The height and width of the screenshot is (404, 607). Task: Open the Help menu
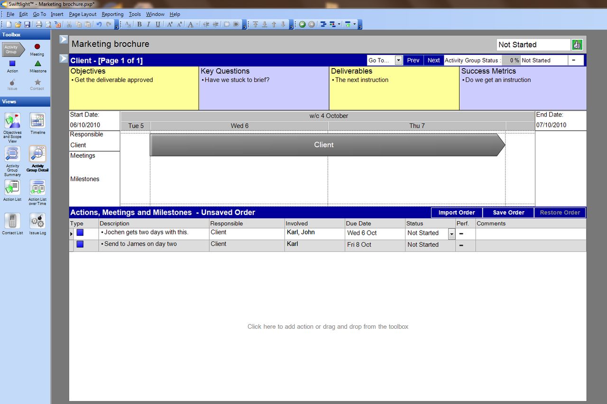pos(175,14)
